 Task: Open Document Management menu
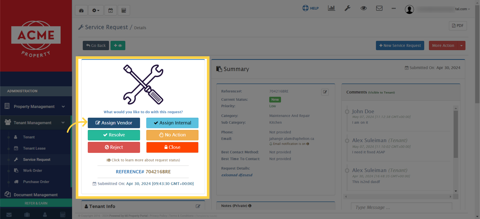(36, 195)
